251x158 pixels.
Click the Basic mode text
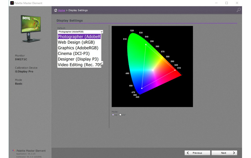point(19,83)
